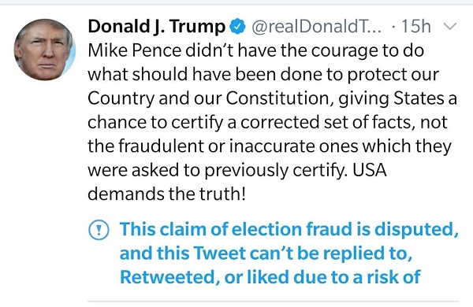
Task: Open "This claim of election fraud is disputed" notice
Action: (289, 230)
